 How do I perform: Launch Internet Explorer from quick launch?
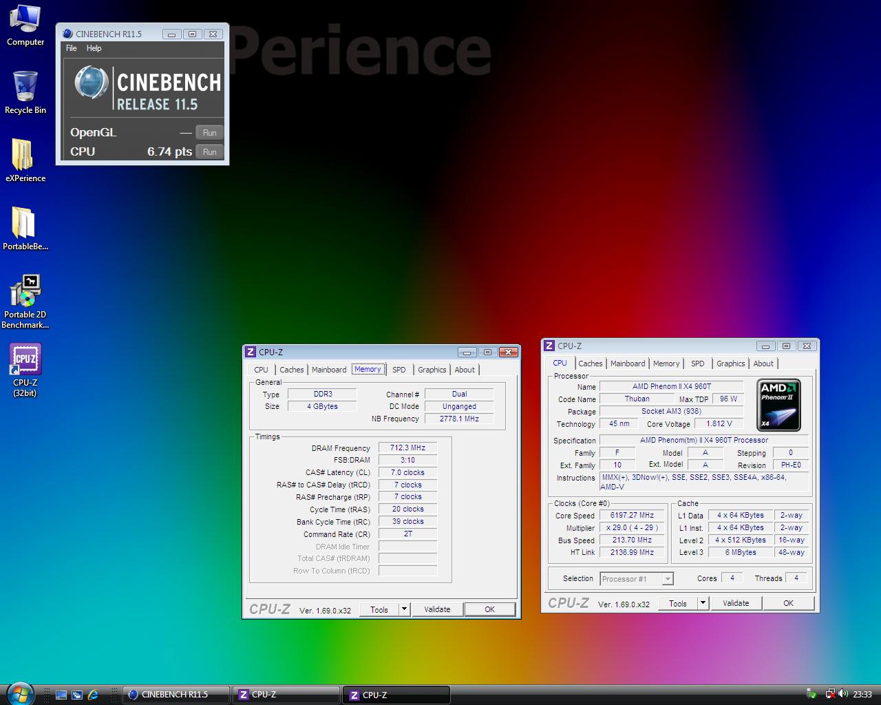click(x=93, y=695)
